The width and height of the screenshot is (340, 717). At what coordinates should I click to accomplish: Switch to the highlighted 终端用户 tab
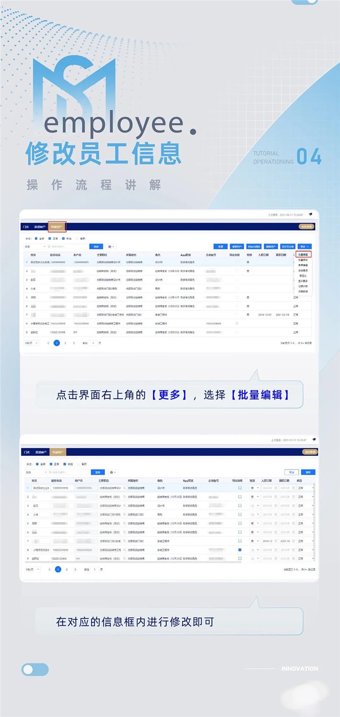(x=57, y=227)
